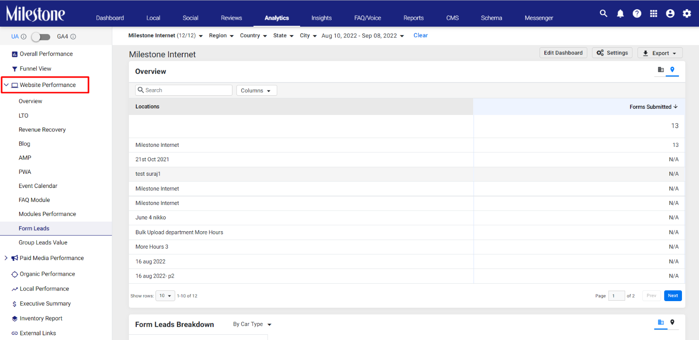
Task: Click the locations Search field
Action: [183, 90]
